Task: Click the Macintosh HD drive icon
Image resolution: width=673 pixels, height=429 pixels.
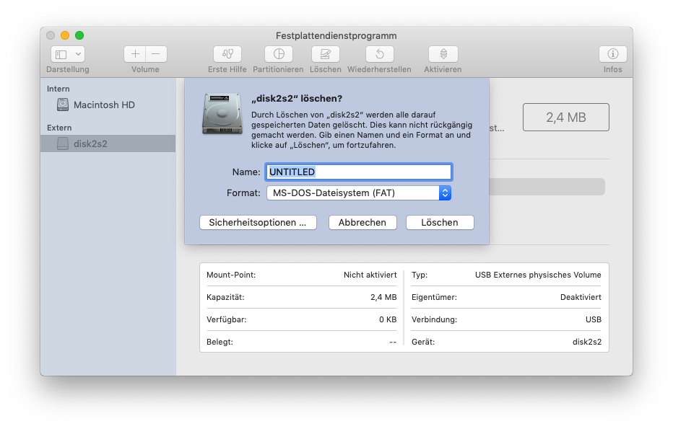Action: 63,105
